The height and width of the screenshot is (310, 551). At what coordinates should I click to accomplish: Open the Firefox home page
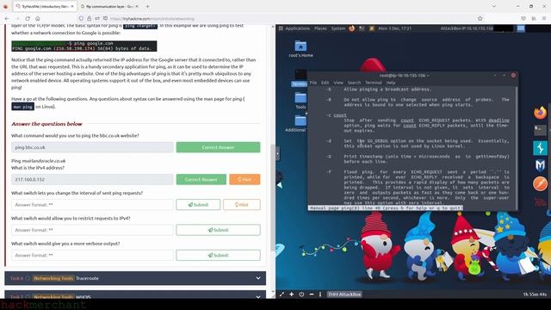38,19
